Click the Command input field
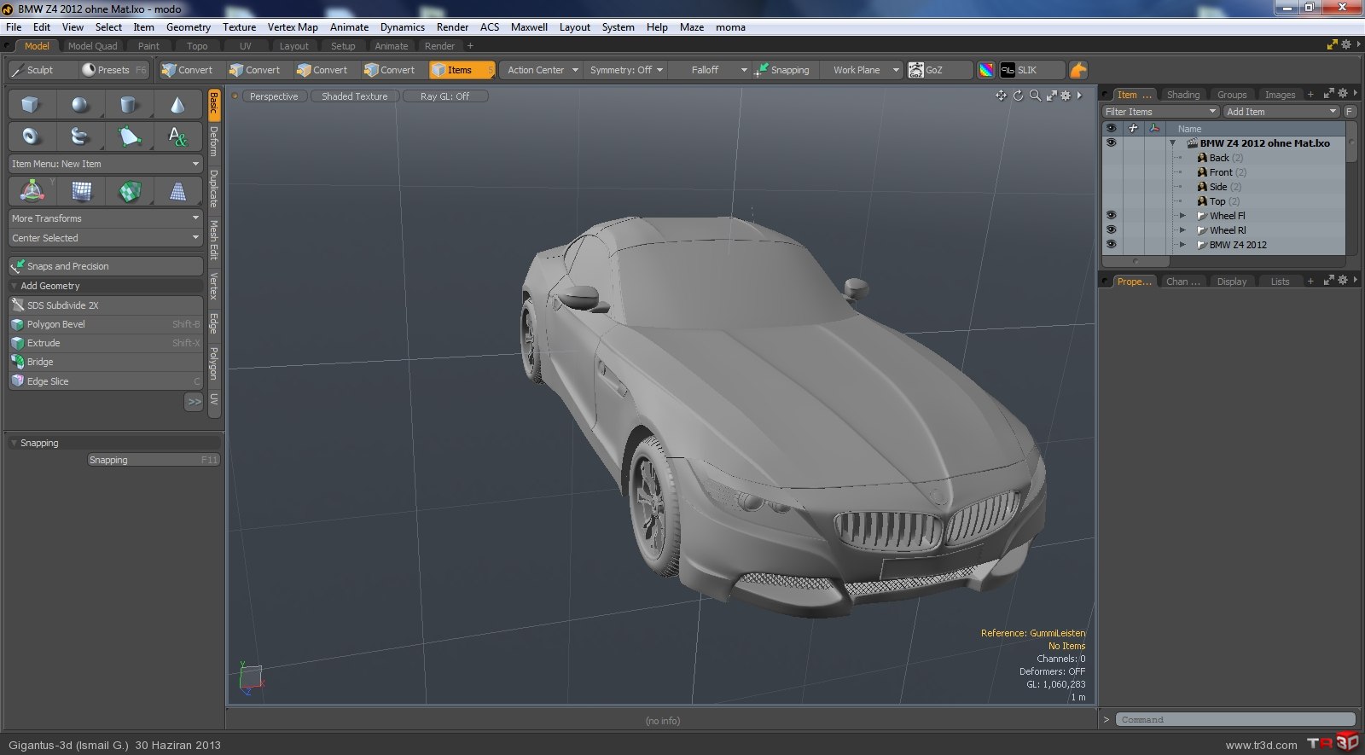This screenshot has height=755, width=1365. pyautogui.click(x=1236, y=720)
